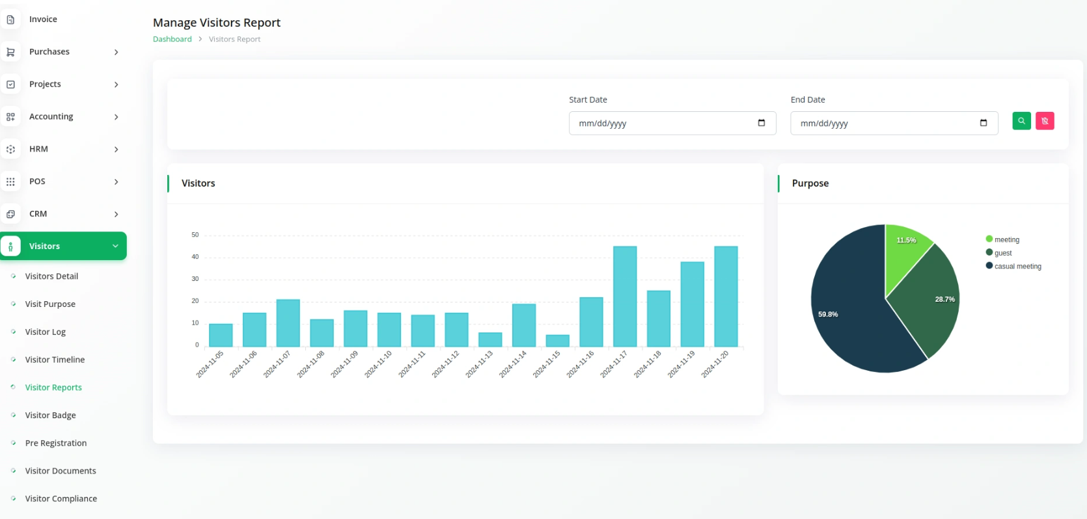The height and width of the screenshot is (519, 1087).
Task: Click bullet icon beside Visitors Detail
Action: coord(13,276)
